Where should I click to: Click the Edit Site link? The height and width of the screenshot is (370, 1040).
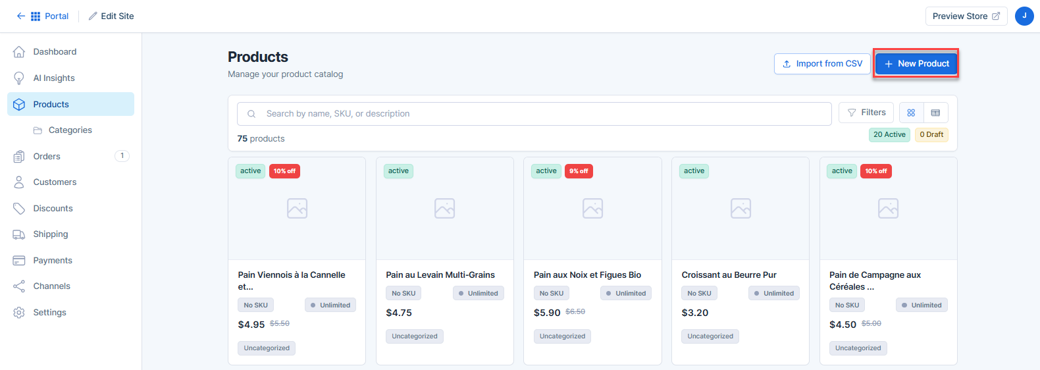[111, 16]
